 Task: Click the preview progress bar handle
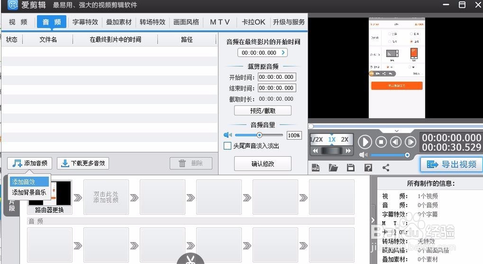pyautogui.click(x=311, y=126)
